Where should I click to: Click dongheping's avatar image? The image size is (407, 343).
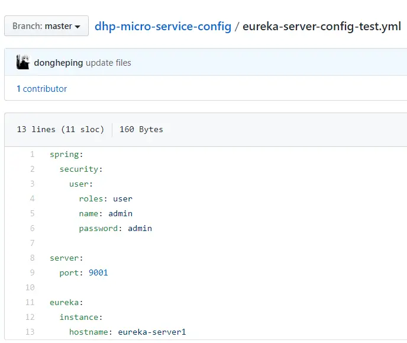click(23, 62)
